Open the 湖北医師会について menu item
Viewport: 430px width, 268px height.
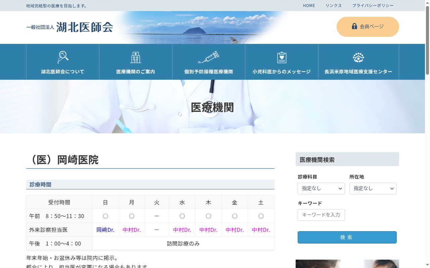pos(63,62)
